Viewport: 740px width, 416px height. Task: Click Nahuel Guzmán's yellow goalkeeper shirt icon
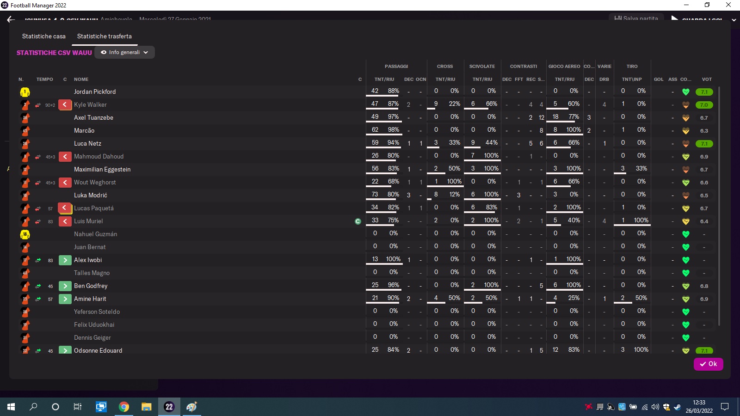click(x=25, y=234)
